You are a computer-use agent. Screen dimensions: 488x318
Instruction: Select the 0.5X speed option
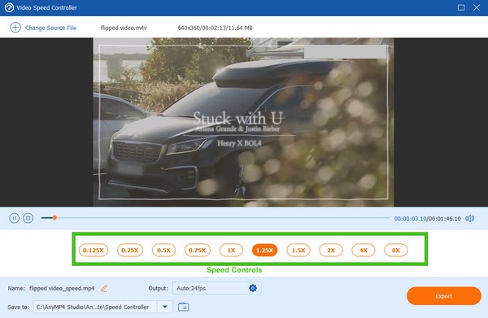click(x=163, y=250)
